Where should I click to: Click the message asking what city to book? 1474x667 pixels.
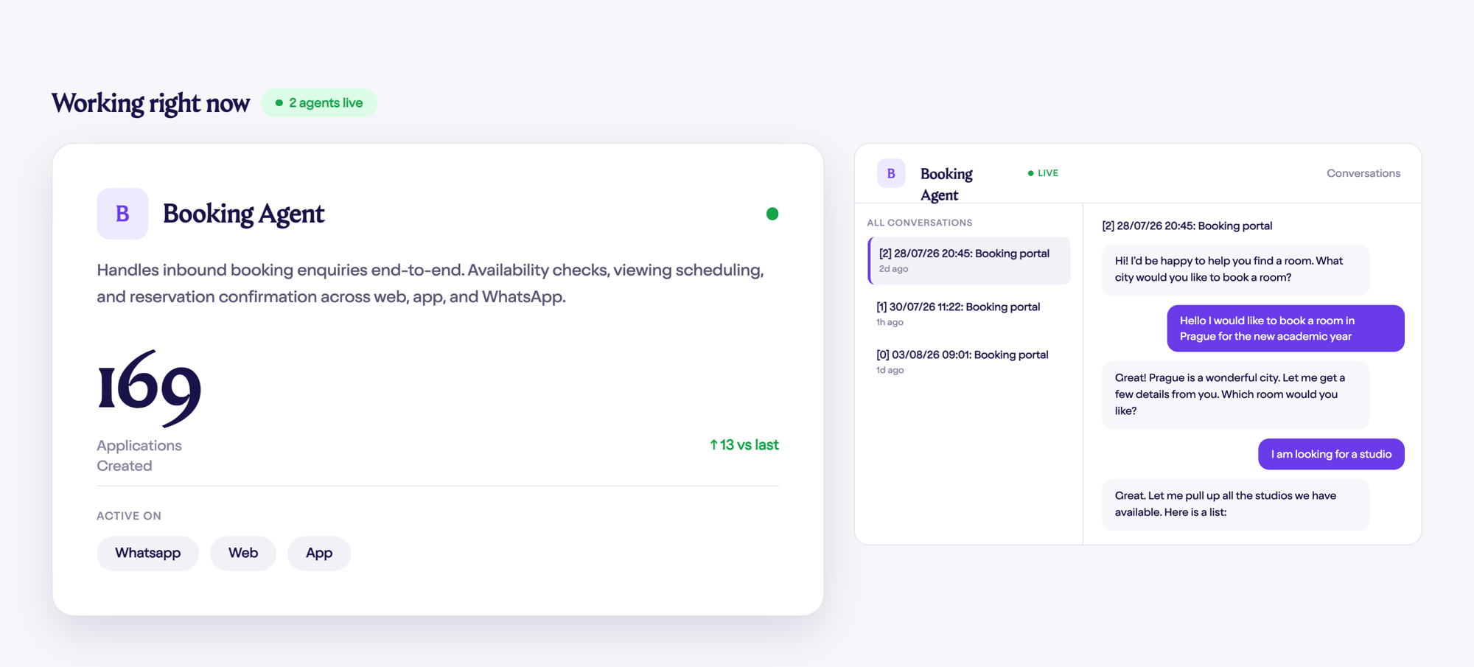[x=1235, y=269]
